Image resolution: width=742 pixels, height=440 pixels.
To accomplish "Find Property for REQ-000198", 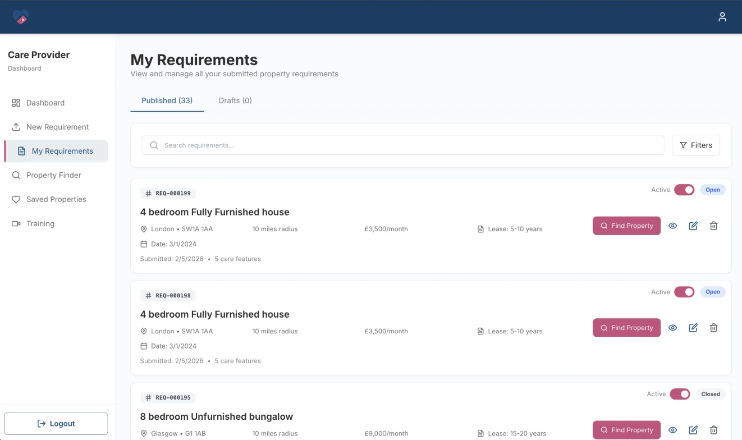I will [x=626, y=328].
